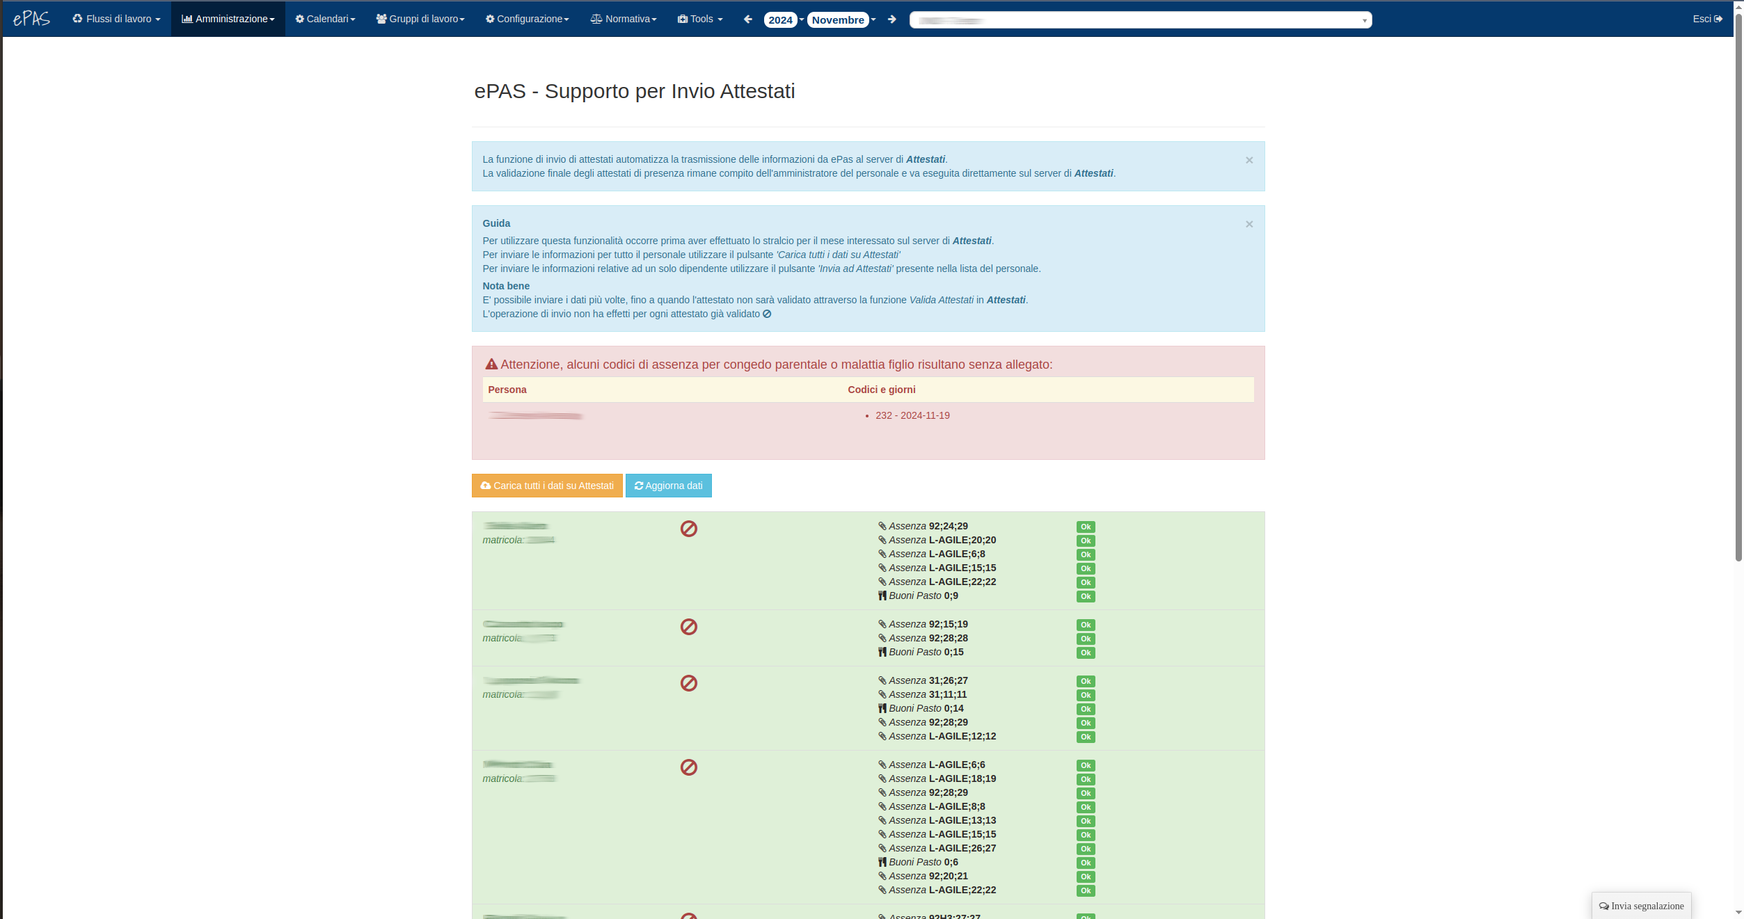Click the tag icon beside Assenza 92;24;29
The image size is (1744, 919).
tap(882, 526)
